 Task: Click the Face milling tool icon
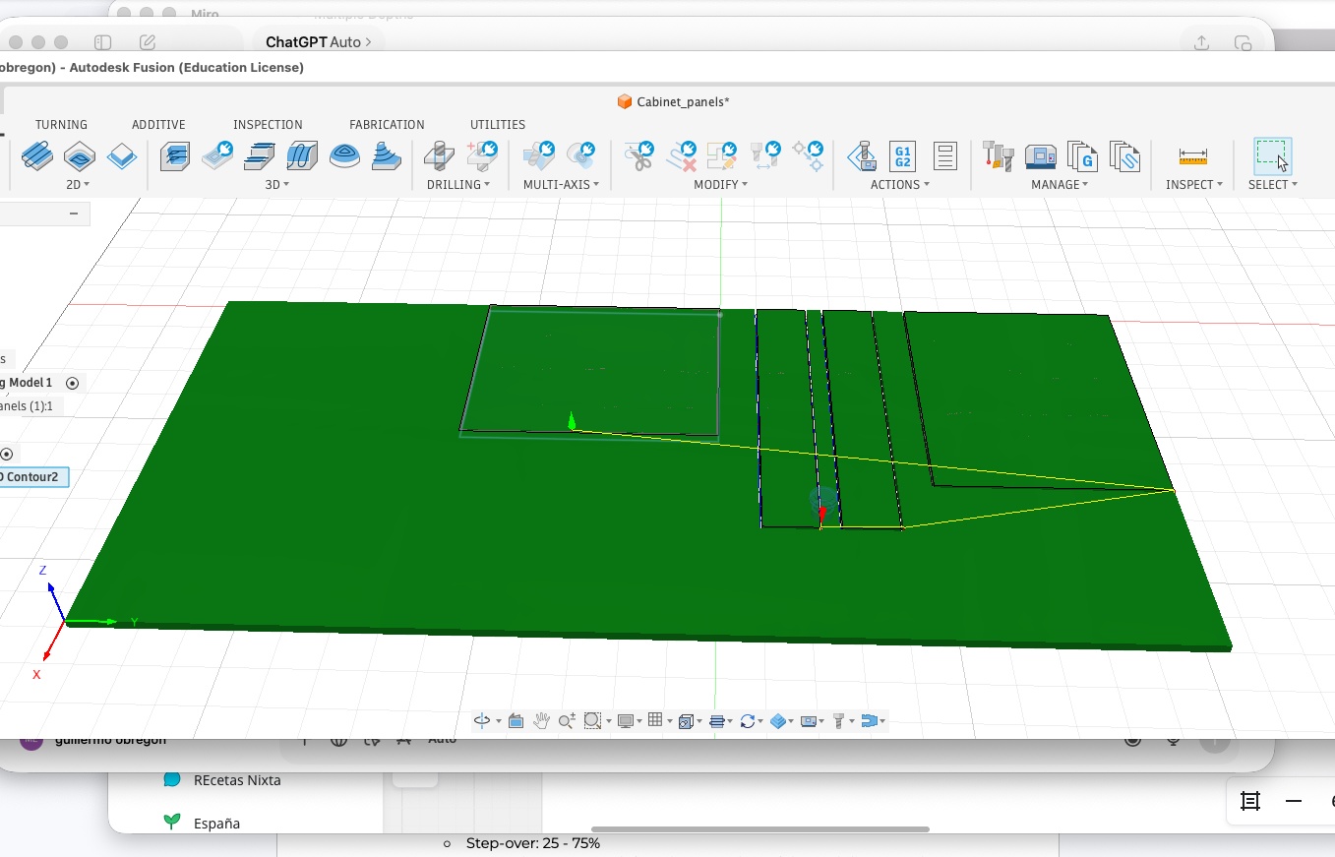[x=122, y=155]
